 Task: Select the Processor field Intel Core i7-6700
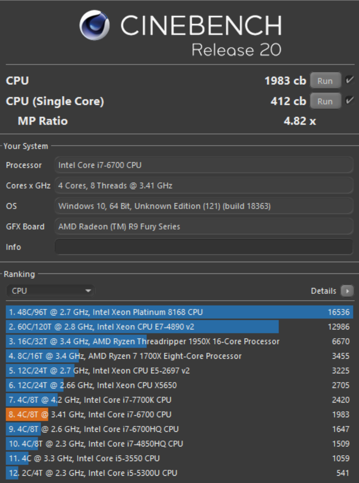(x=204, y=165)
